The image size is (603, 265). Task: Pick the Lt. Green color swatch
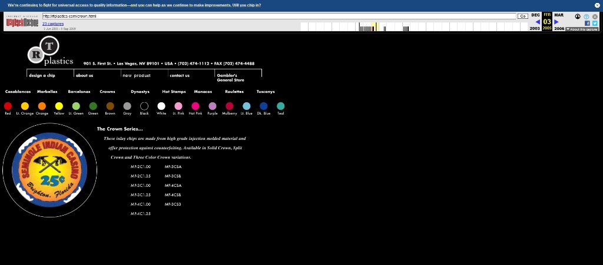(x=76, y=106)
